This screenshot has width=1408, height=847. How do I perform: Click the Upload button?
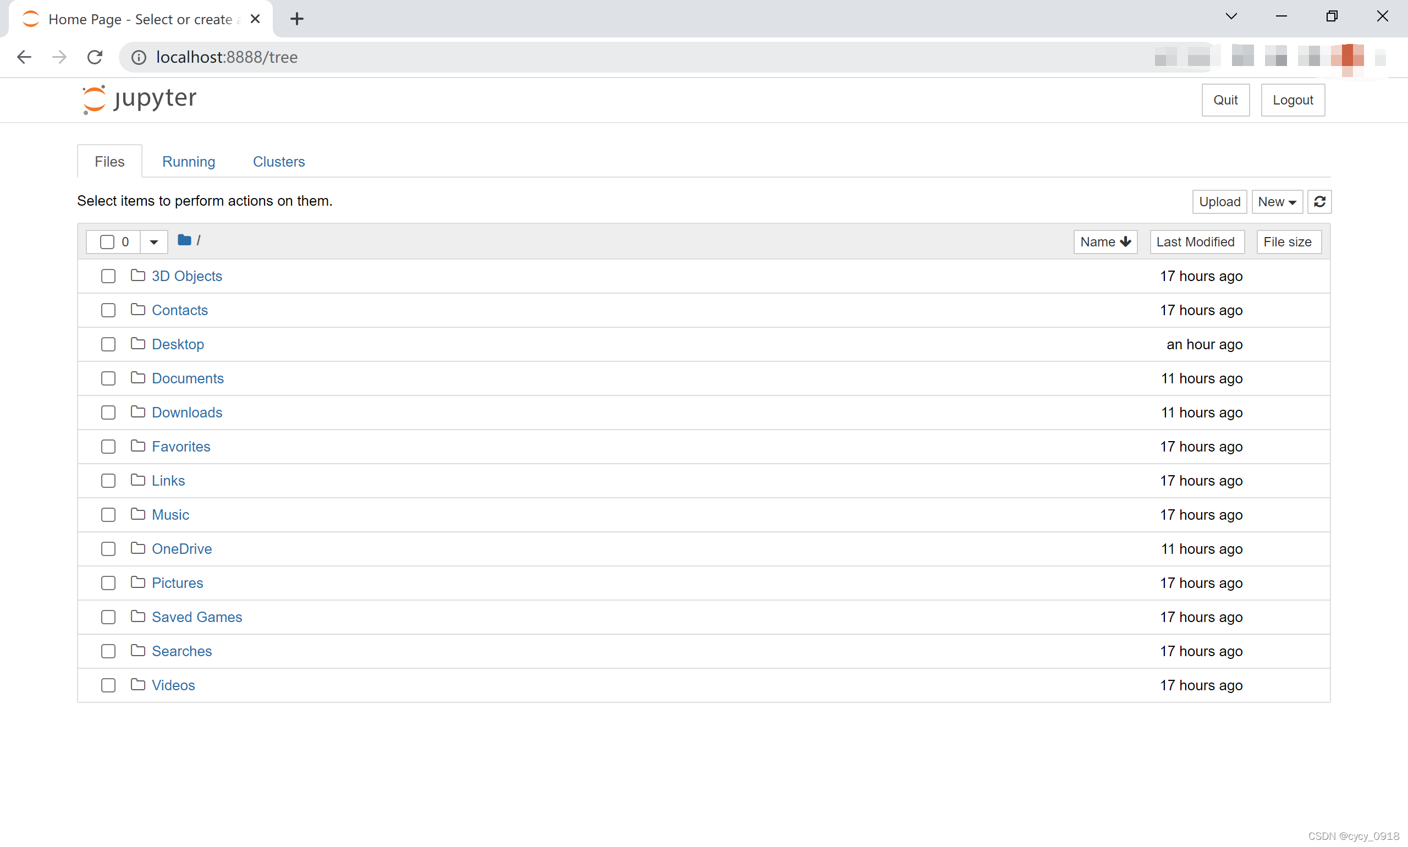[1219, 201]
